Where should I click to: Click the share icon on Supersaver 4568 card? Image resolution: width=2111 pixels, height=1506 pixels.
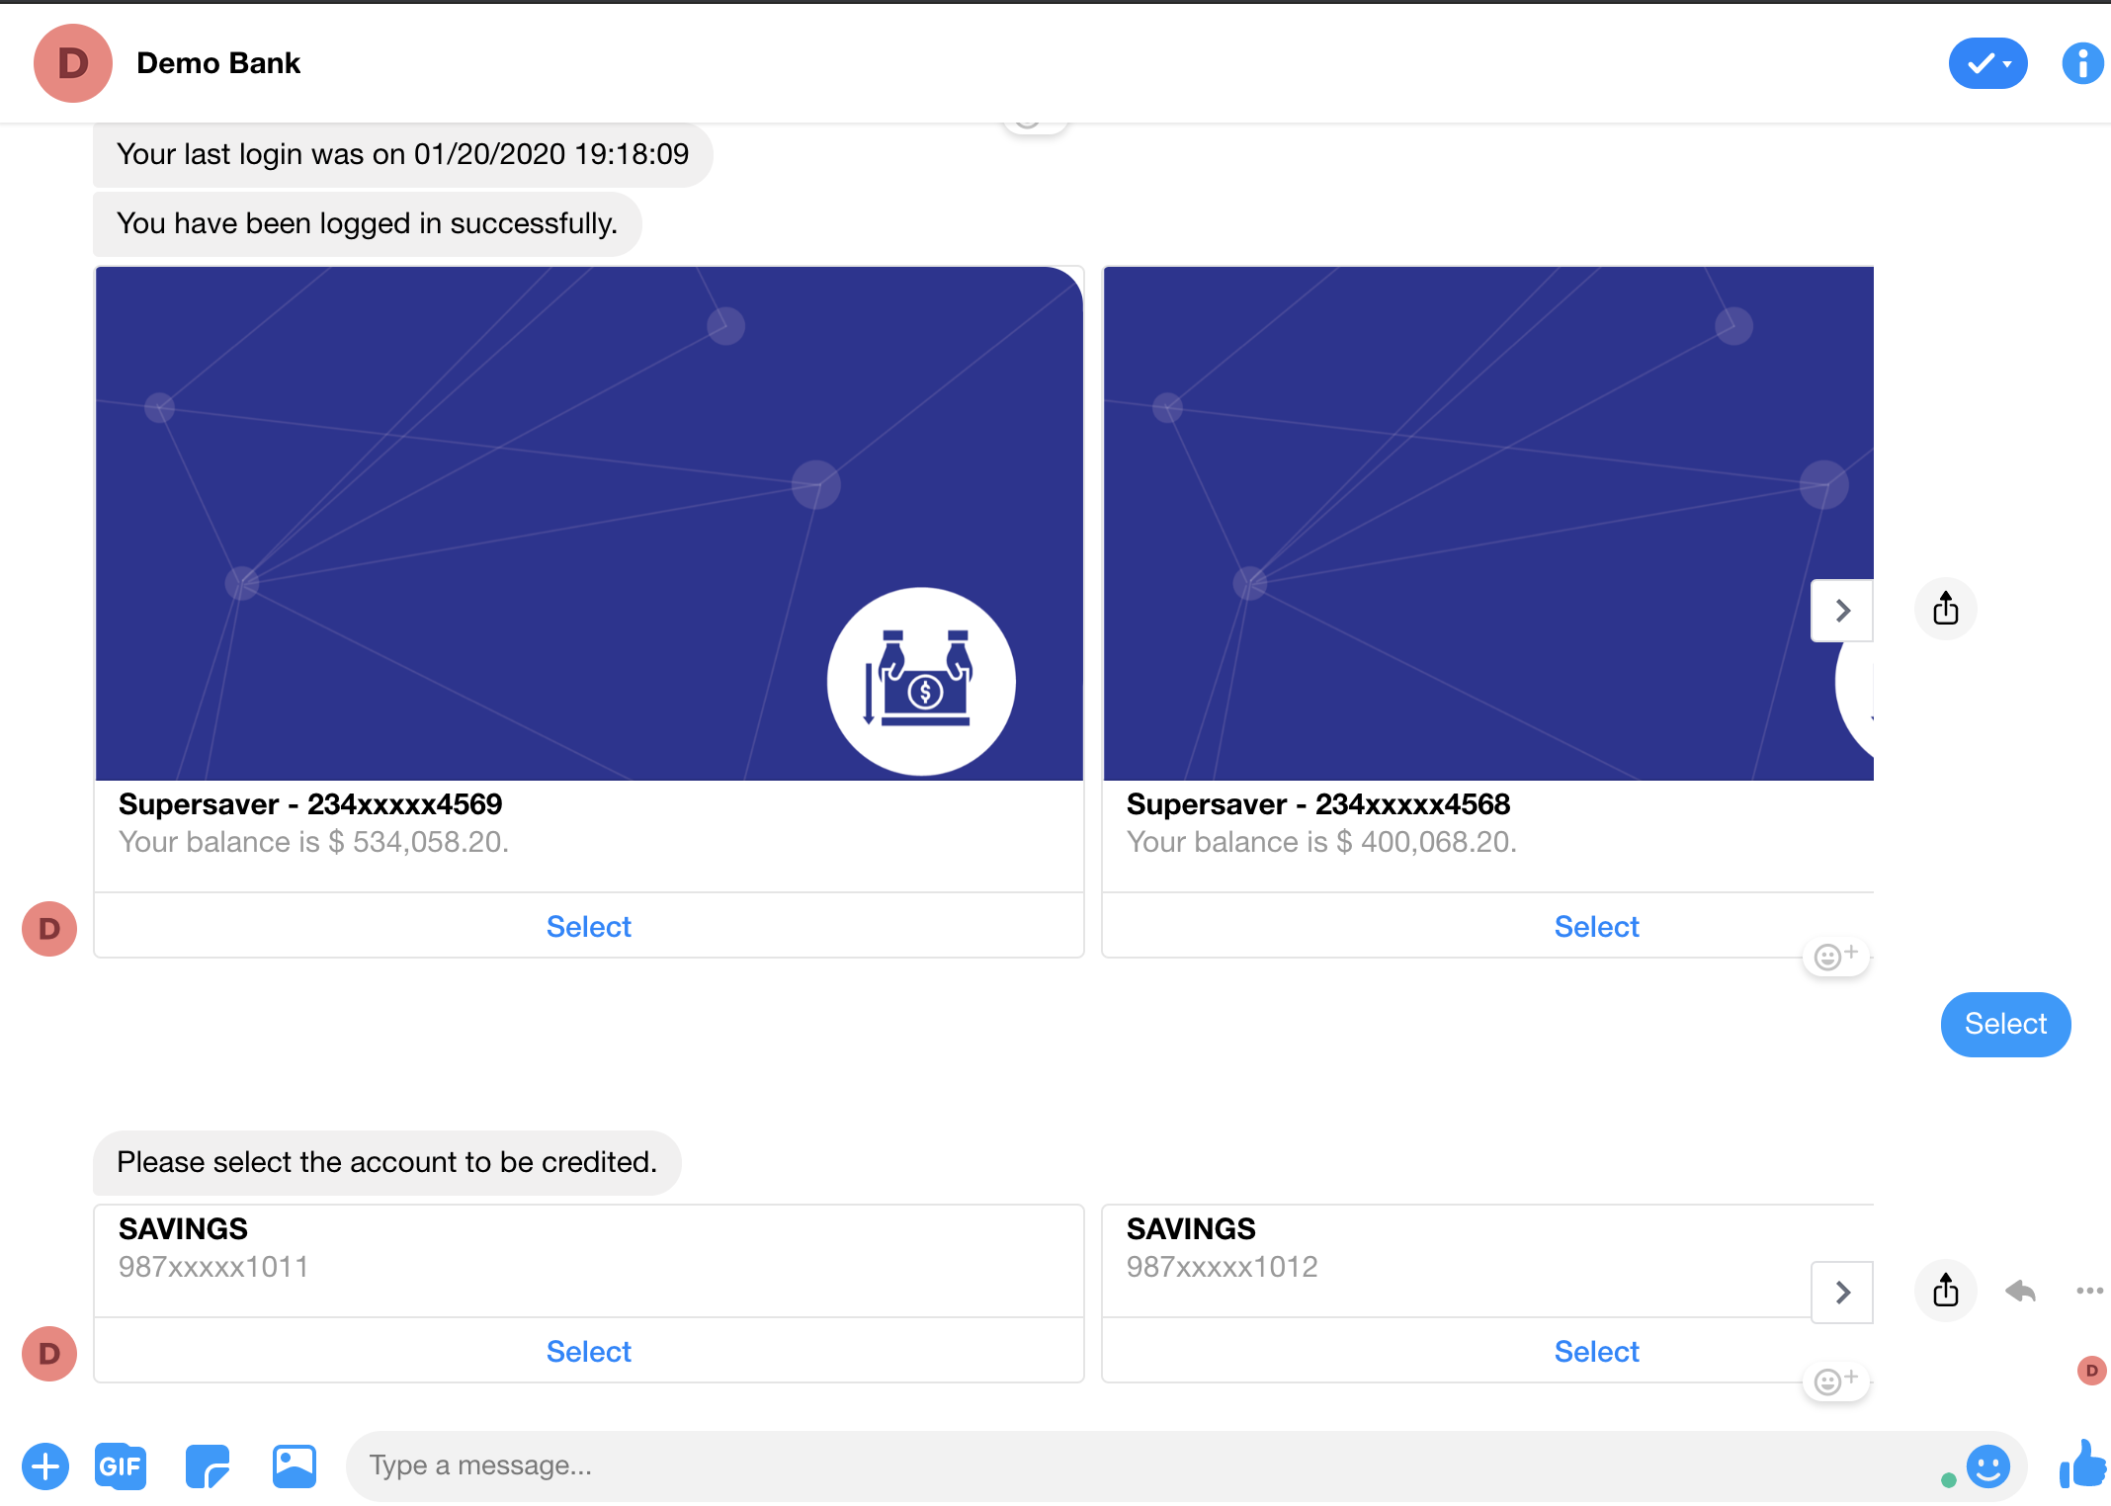1945,610
